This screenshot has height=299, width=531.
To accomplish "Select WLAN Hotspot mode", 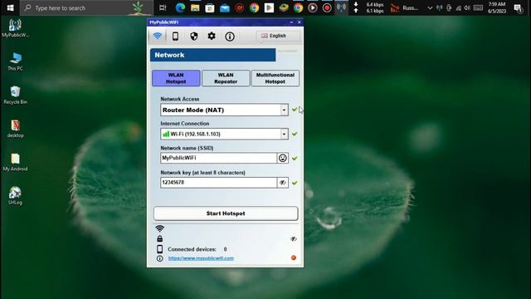I will 176,78.
